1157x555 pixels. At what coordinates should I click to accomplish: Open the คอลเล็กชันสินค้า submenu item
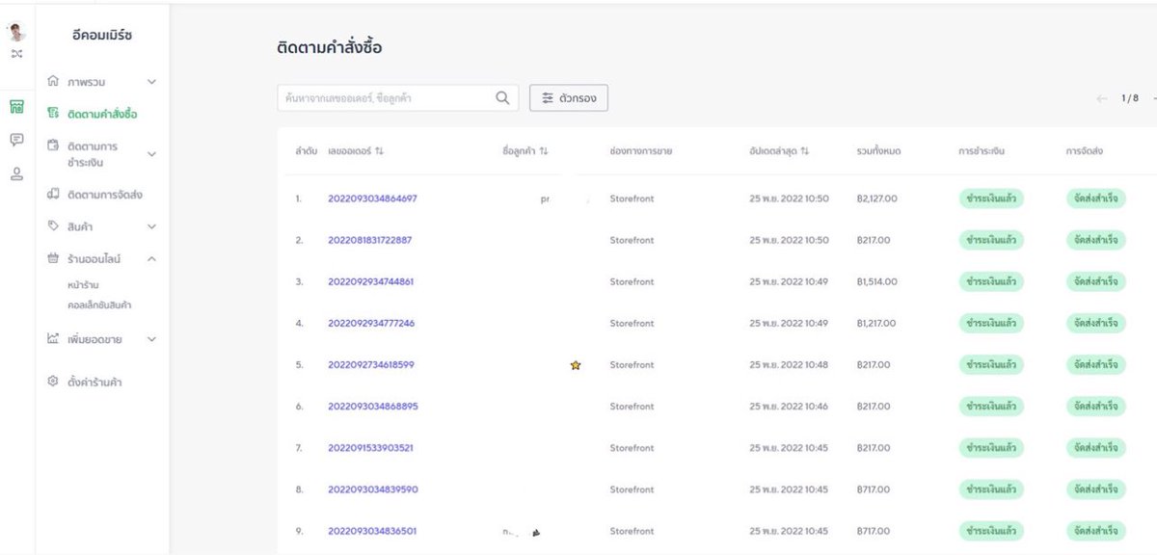(x=99, y=305)
